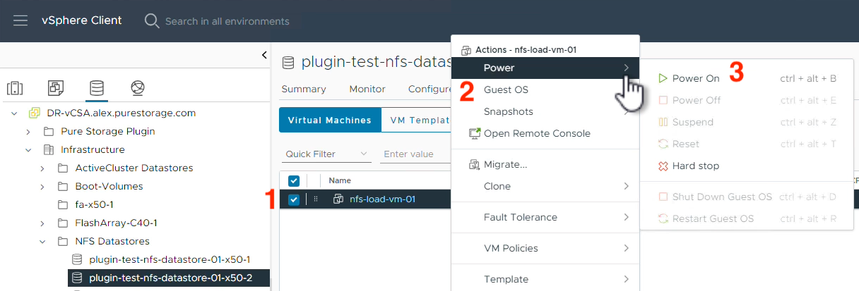Toggle the select-all checkbox in header
This screenshot has height=291, width=859.
click(294, 180)
